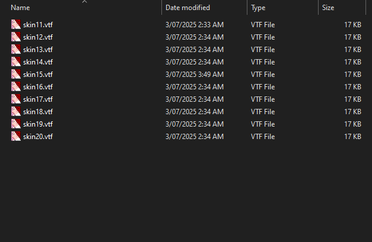372x242 pixels.
Task: Click the VTF File type of skin17.vtf
Action: point(263,99)
